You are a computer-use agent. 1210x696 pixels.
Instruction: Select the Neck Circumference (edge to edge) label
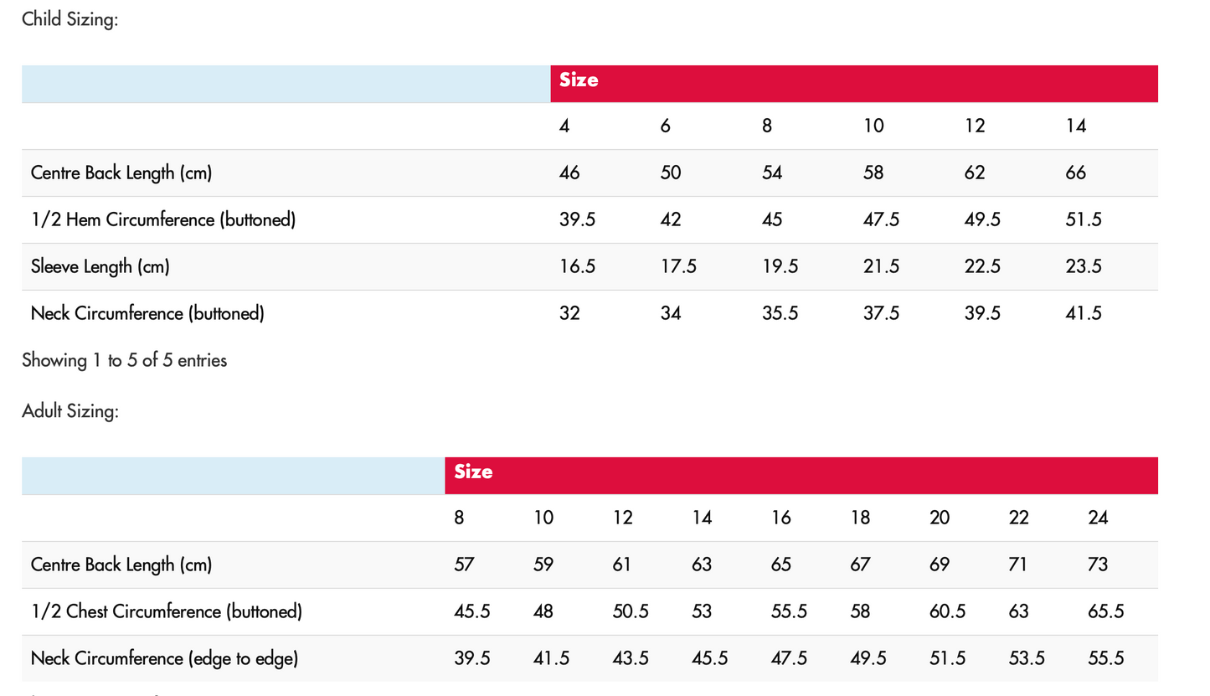click(164, 659)
